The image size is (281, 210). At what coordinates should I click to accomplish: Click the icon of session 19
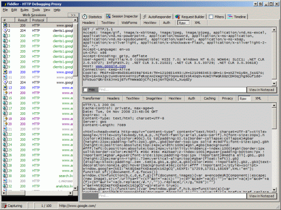click(5, 118)
